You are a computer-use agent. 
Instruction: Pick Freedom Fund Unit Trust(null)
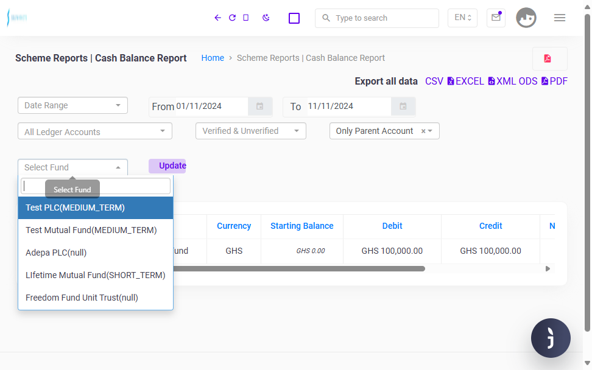coord(96,298)
